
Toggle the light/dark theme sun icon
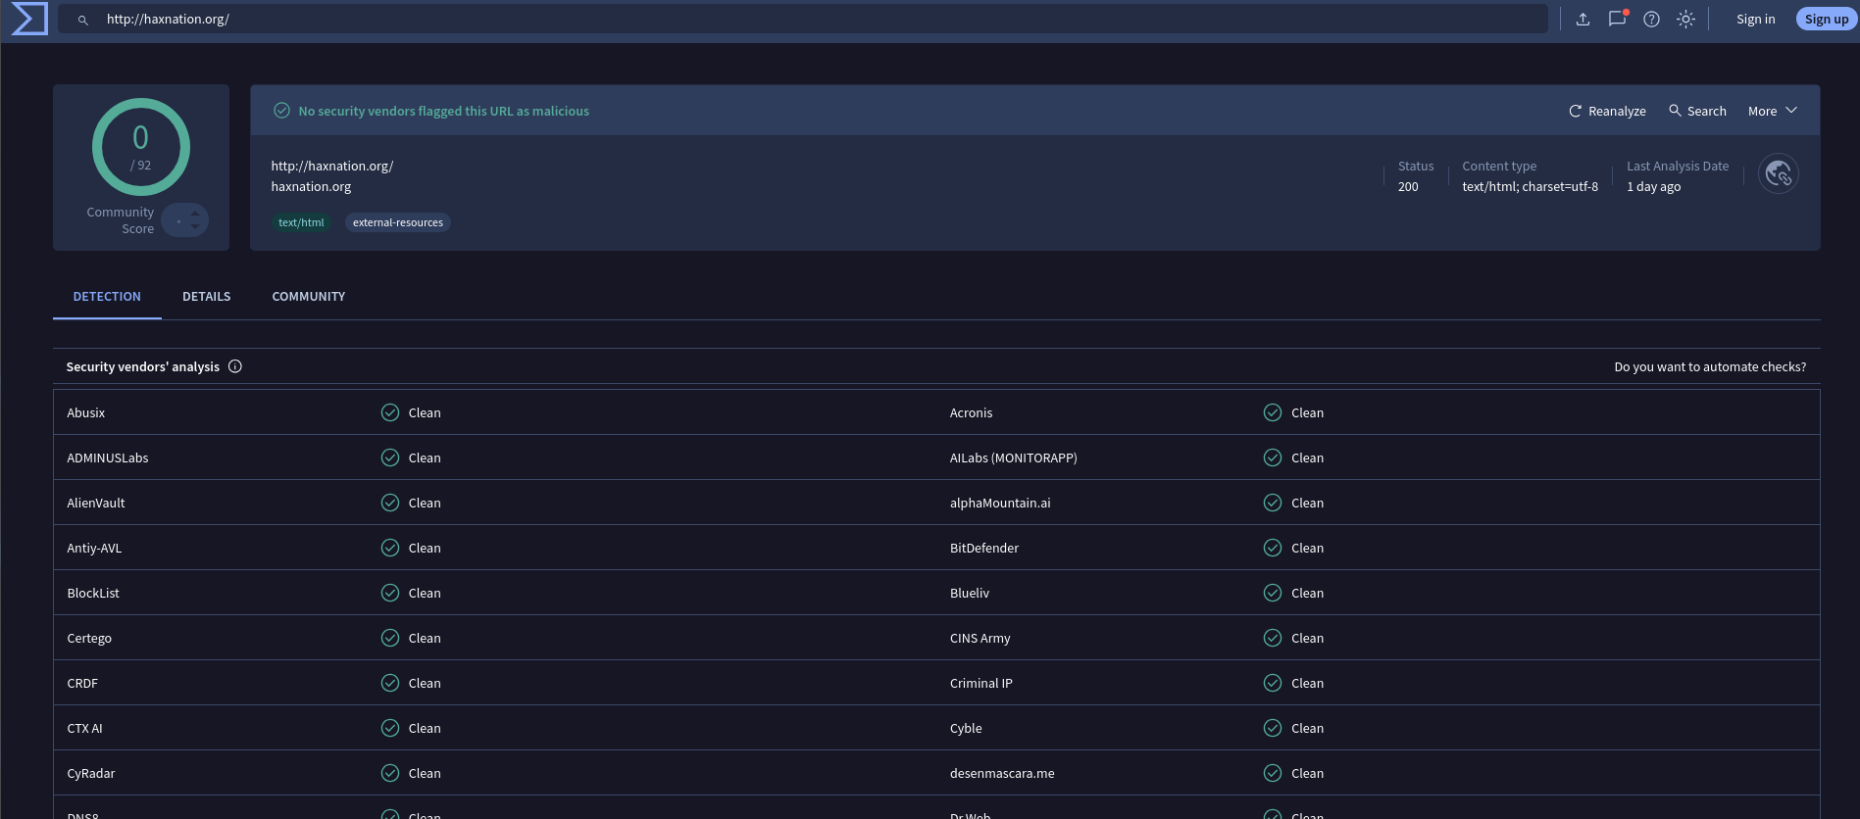[1685, 19]
